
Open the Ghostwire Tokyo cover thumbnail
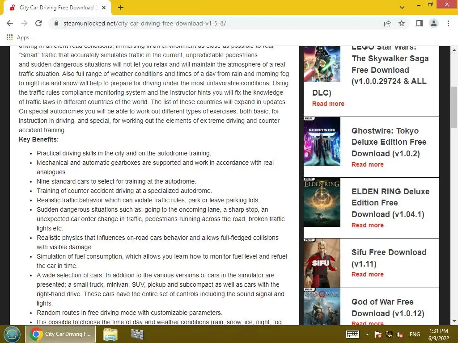coord(322,142)
